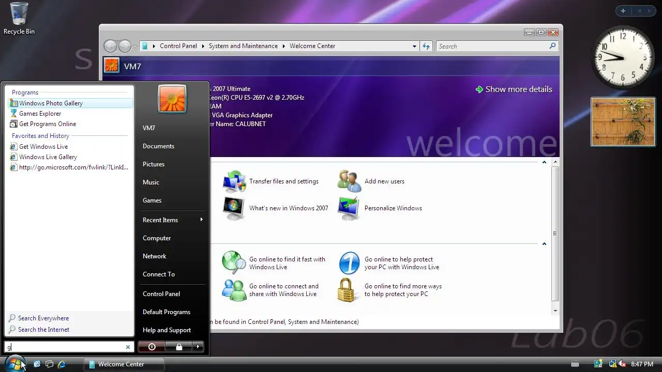Open What's new in Windows 2007

coord(275,208)
